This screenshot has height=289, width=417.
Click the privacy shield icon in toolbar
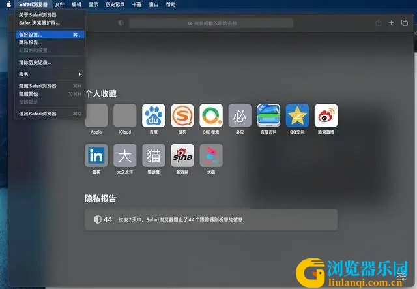coord(121,23)
